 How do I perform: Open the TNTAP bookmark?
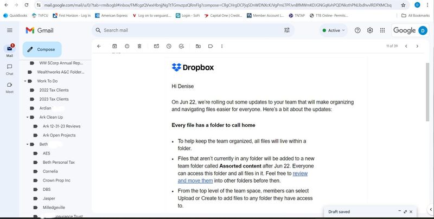coord(297,16)
